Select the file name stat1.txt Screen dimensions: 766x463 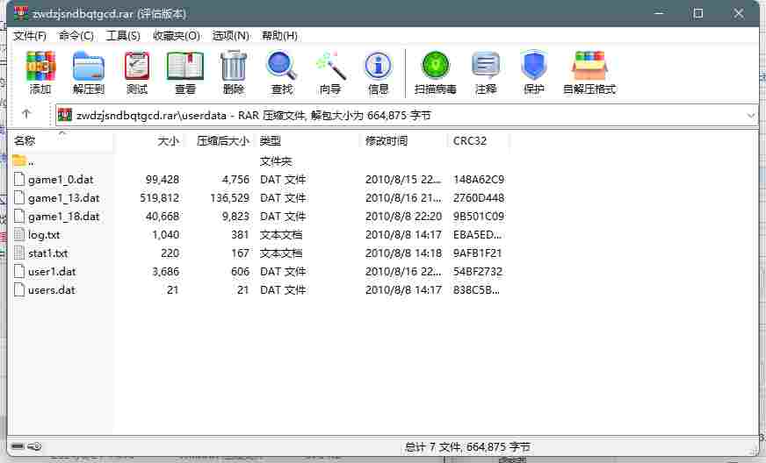click(x=47, y=253)
